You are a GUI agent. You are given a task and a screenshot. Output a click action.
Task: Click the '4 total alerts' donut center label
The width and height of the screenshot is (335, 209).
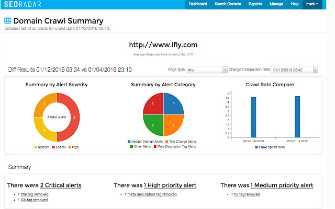[x=57, y=117]
